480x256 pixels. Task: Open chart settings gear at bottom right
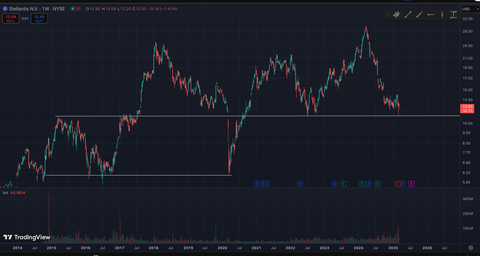click(471, 248)
